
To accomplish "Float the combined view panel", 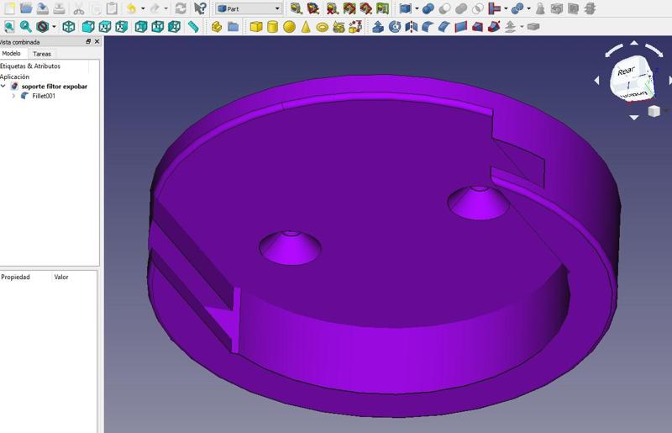I will pos(88,42).
